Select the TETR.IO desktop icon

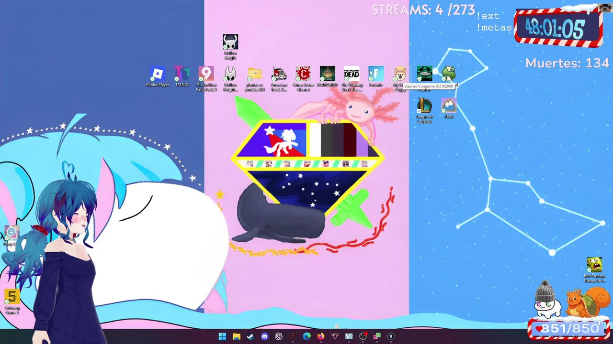[182, 77]
